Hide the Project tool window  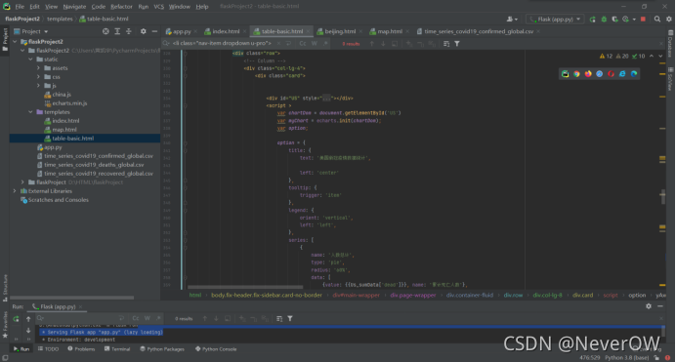point(154,31)
